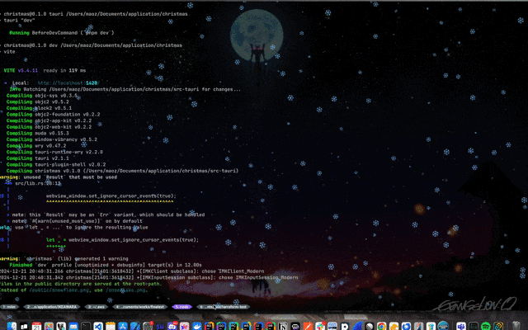Open the Calendar app showing 21

click(x=36, y=326)
